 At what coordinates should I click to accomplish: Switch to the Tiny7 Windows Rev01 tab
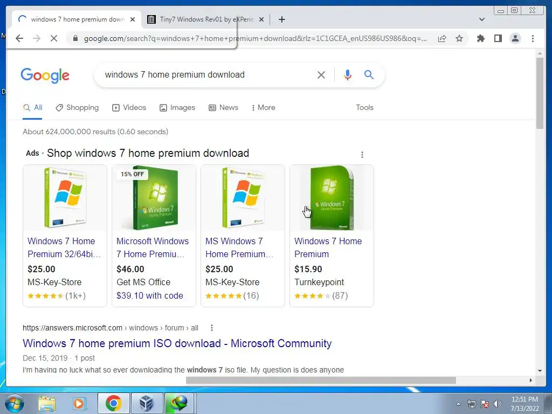coord(206,19)
